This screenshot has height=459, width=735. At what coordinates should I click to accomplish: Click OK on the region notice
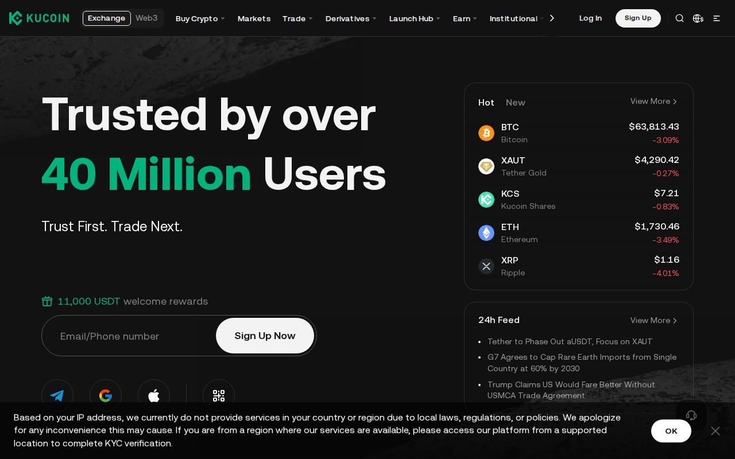(671, 431)
